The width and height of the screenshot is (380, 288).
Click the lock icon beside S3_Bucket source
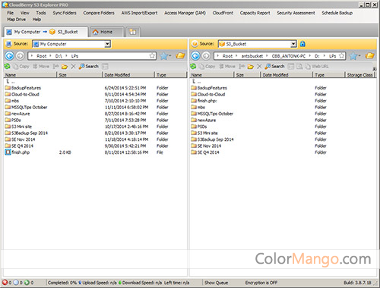pos(302,44)
